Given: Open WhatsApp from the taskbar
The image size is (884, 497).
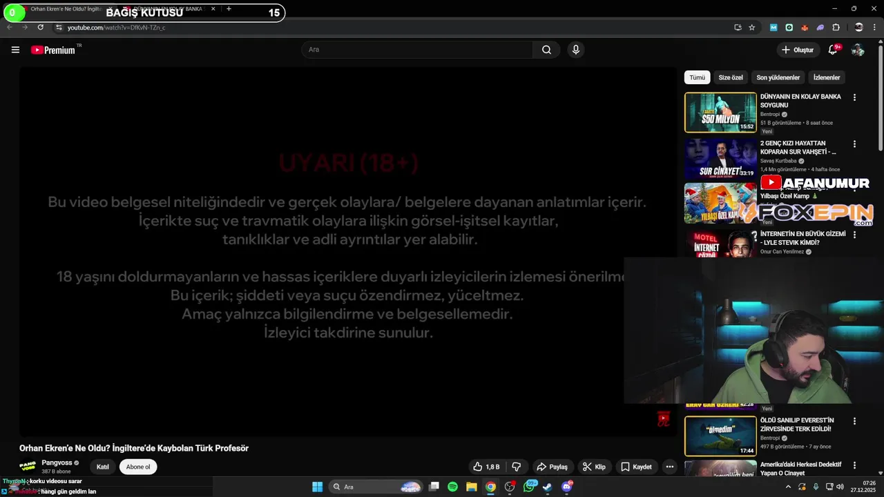Looking at the screenshot, I should (x=530, y=487).
